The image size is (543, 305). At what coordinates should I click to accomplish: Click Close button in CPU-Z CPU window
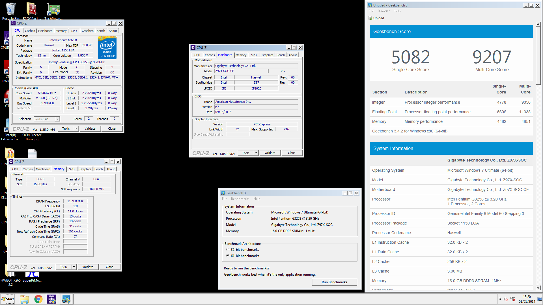112,128
